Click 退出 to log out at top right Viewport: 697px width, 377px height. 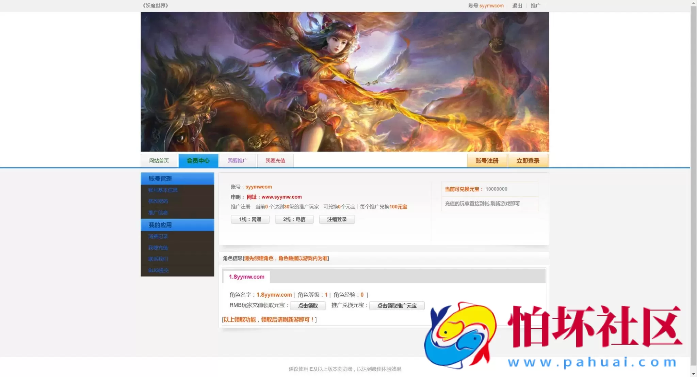tap(517, 5)
